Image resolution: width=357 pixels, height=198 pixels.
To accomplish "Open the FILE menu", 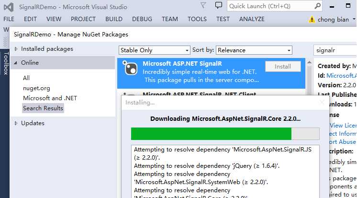I will [x=9, y=19].
